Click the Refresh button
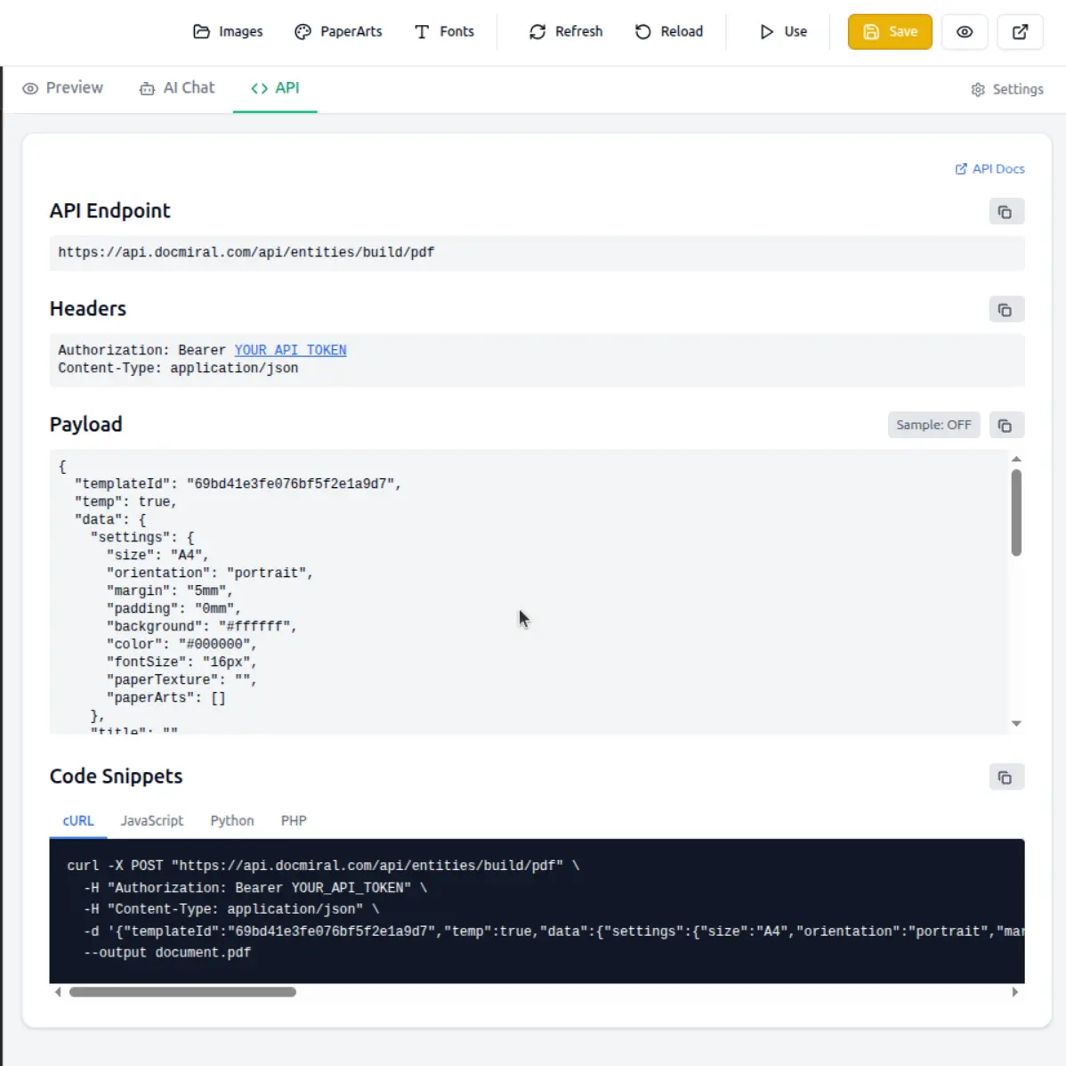This screenshot has width=1066, height=1066. [x=565, y=31]
